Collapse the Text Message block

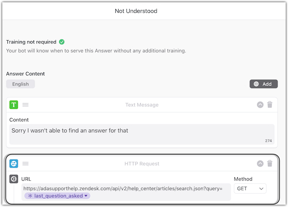coord(260,105)
